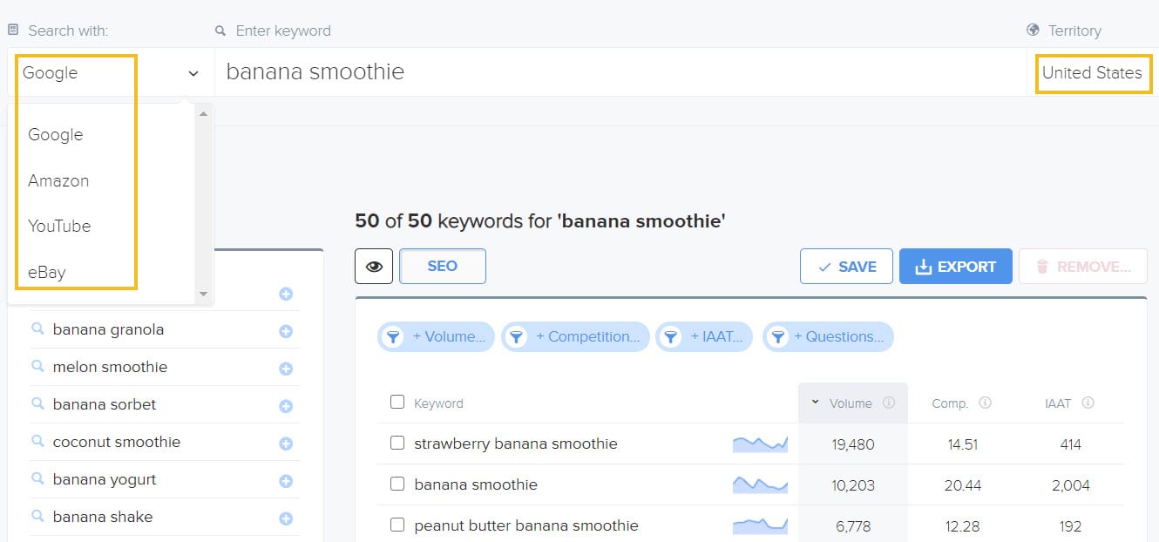Add "coconut smoothie" with its plus icon

tap(286, 442)
